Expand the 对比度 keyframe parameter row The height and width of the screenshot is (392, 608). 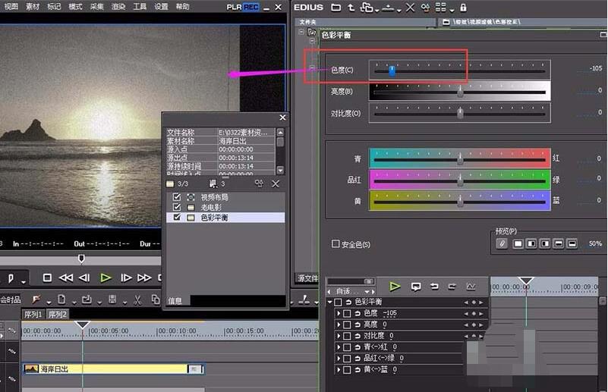(x=339, y=335)
